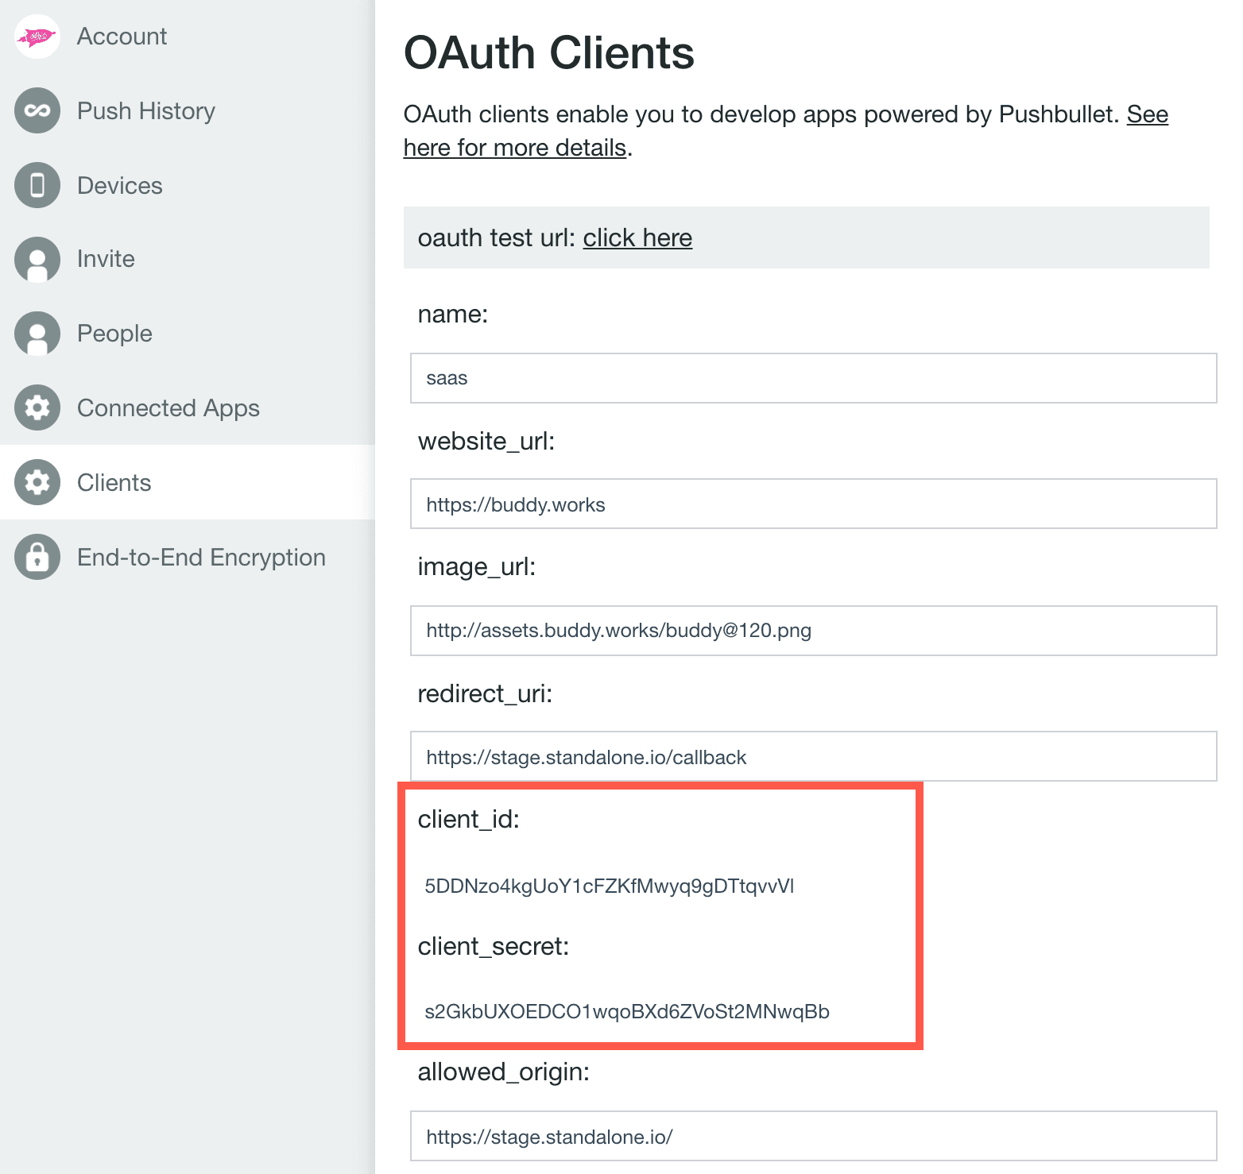Click the People person icon
The height and width of the screenshot is (1174, 1243).
click(x=37, y=334)
